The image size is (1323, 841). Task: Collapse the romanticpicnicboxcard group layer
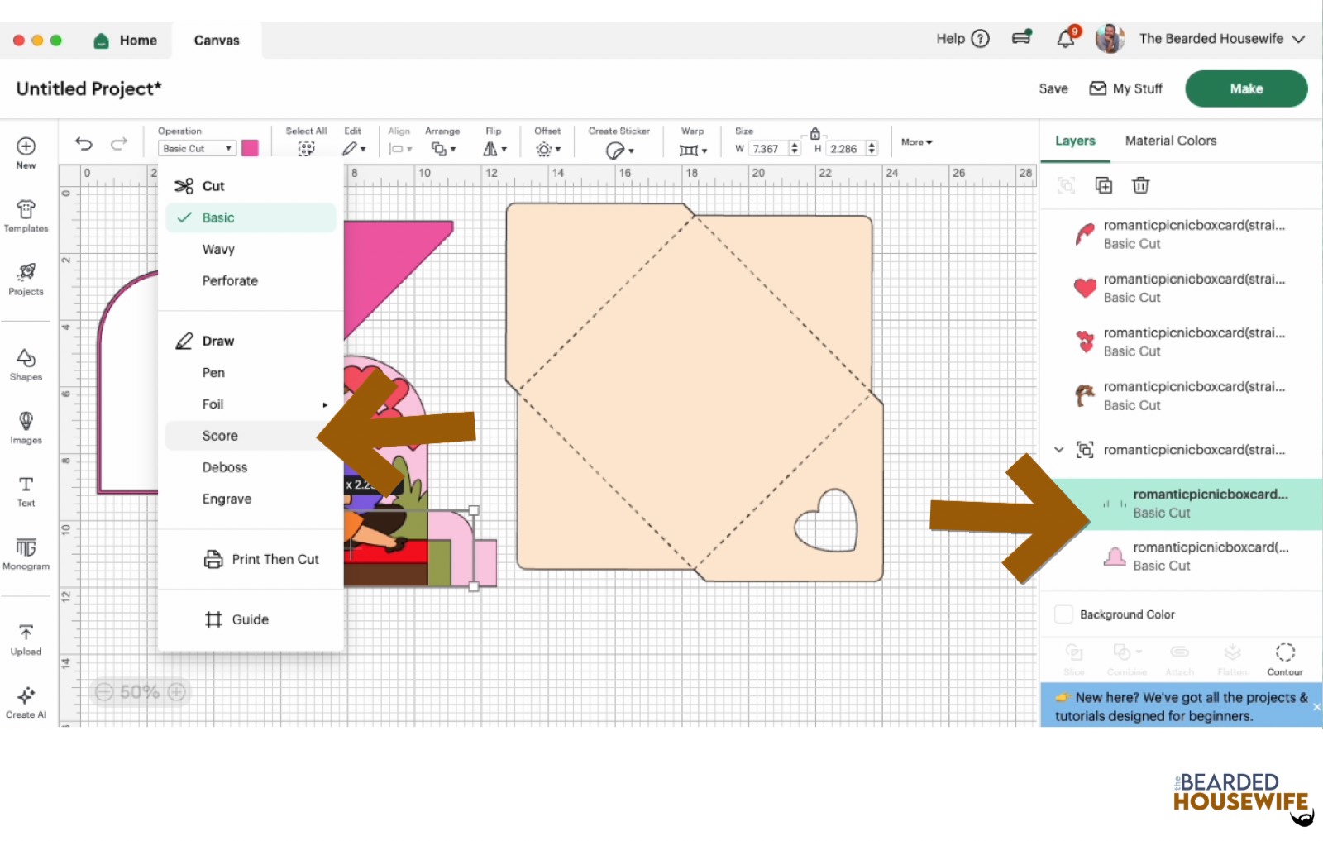(1059, 450)
